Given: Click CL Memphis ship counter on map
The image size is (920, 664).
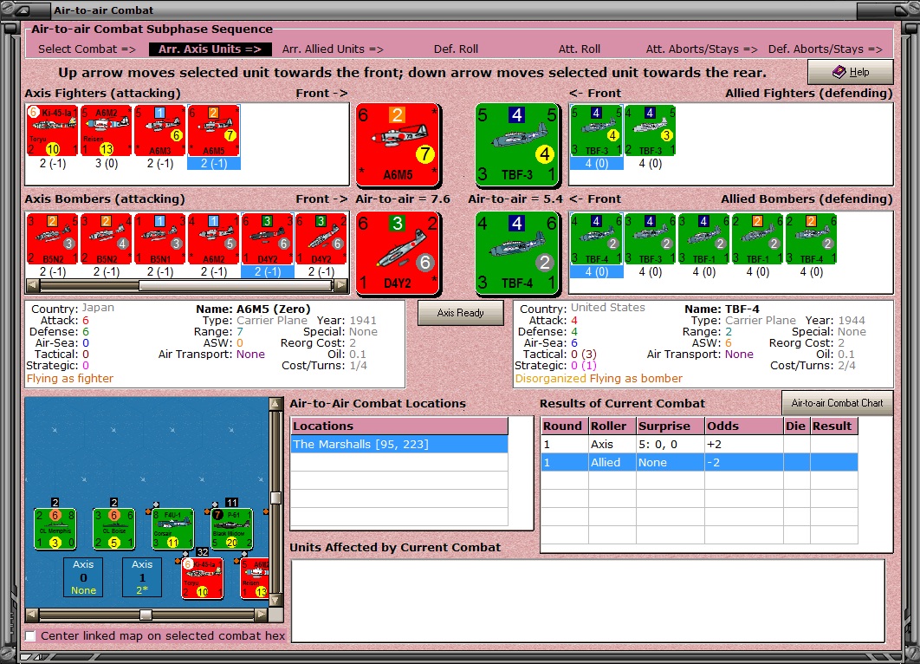Looking at the screenshot, I should [55, 529].
